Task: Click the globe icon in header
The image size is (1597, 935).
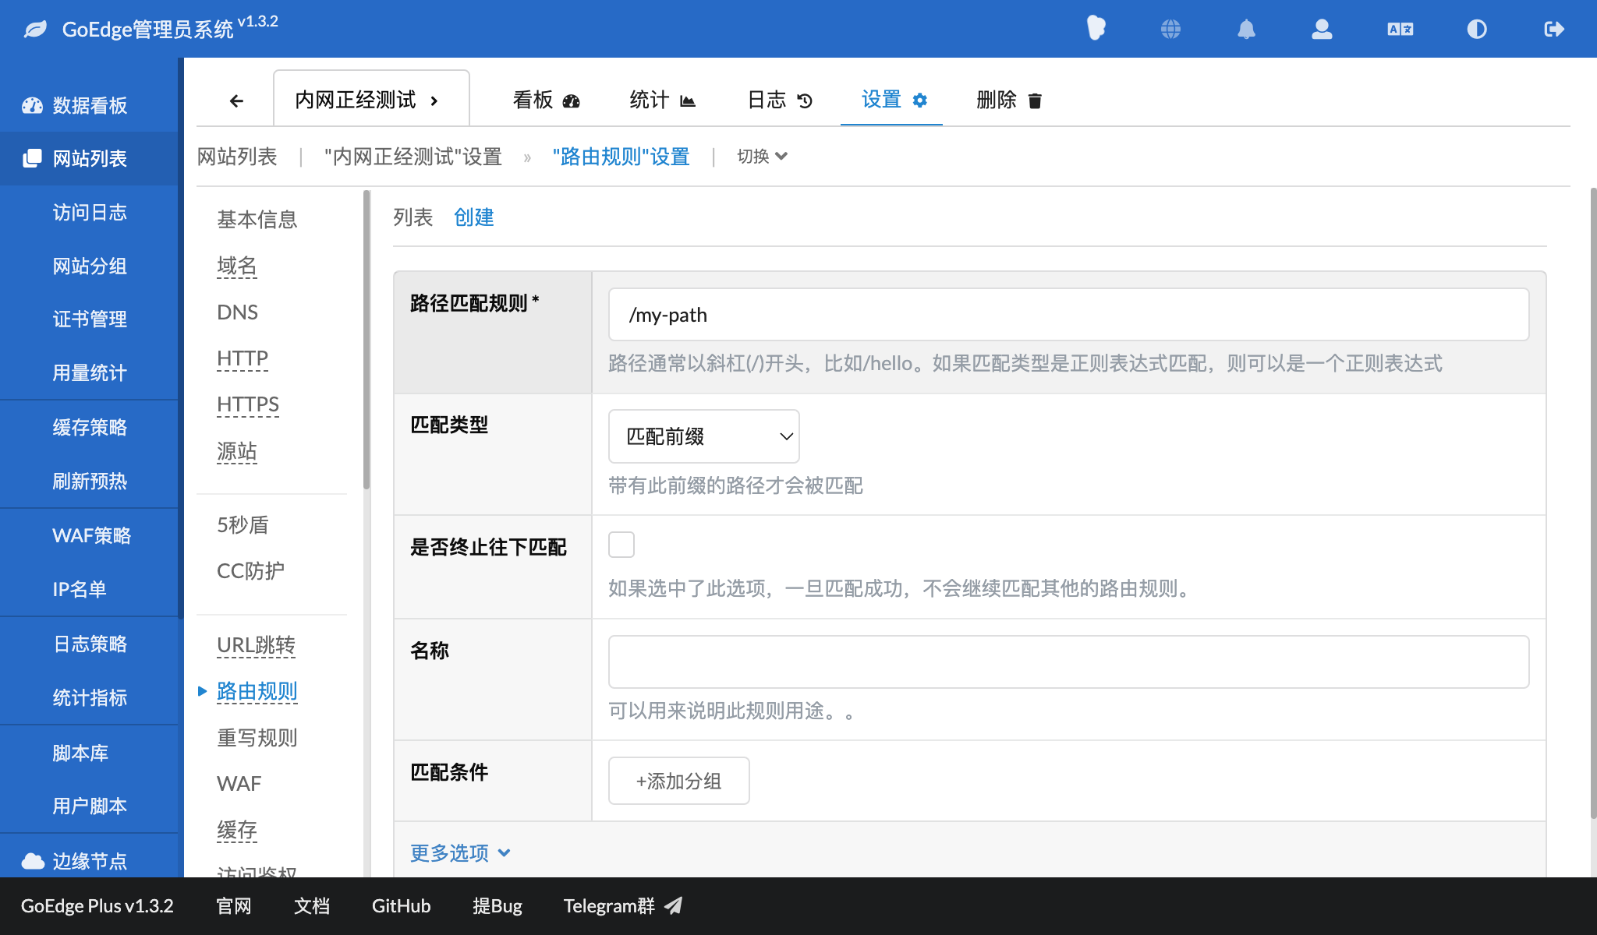Action: click(x=1170, y=30)
